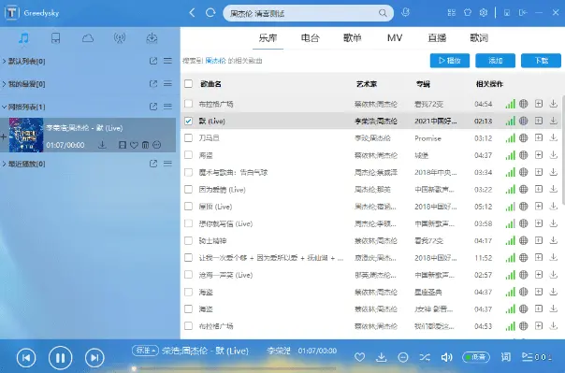Collapse the 网络列表[1] list

4,107
